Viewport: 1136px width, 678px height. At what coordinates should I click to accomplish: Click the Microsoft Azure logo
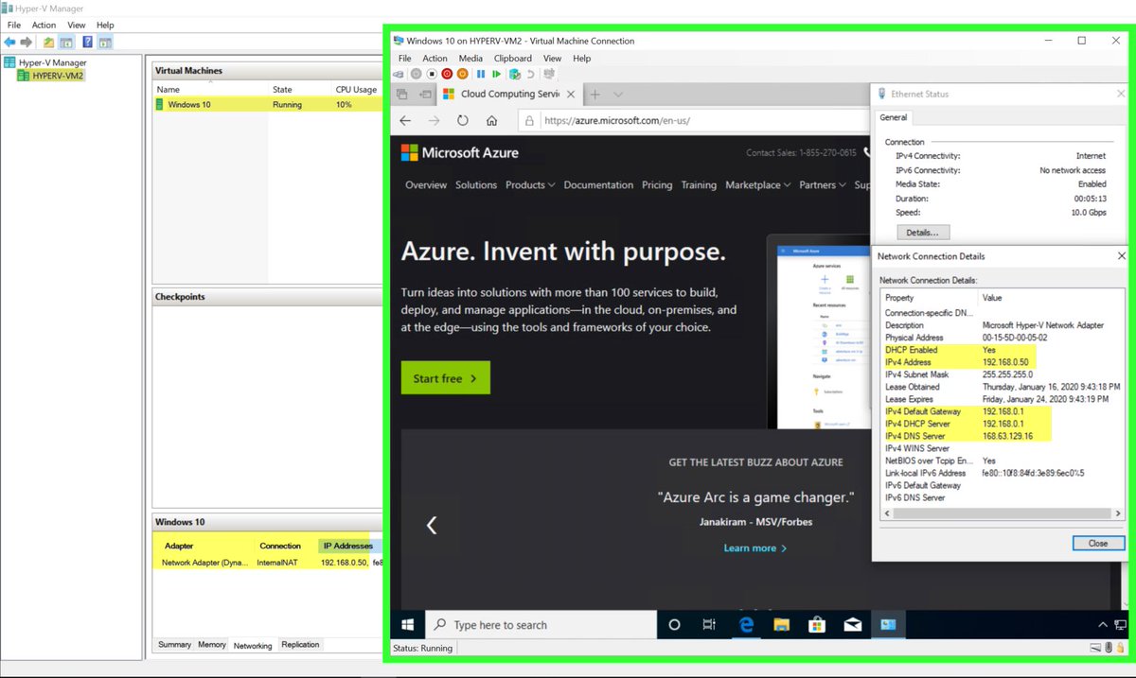[x=460, y=152]
